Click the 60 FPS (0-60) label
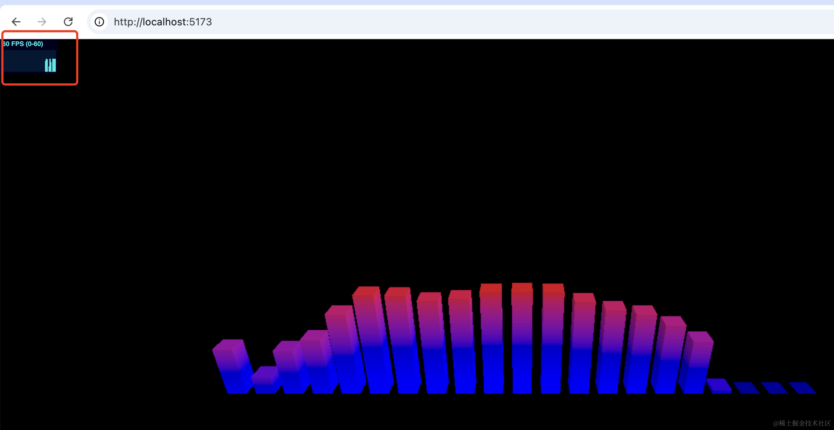 click(23, 44)
